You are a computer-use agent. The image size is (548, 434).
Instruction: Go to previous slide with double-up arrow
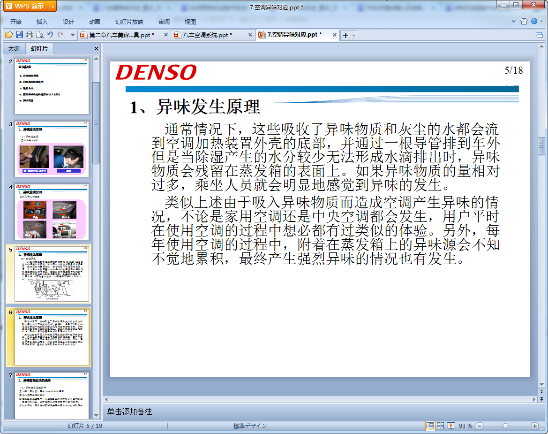coord(541,392)
